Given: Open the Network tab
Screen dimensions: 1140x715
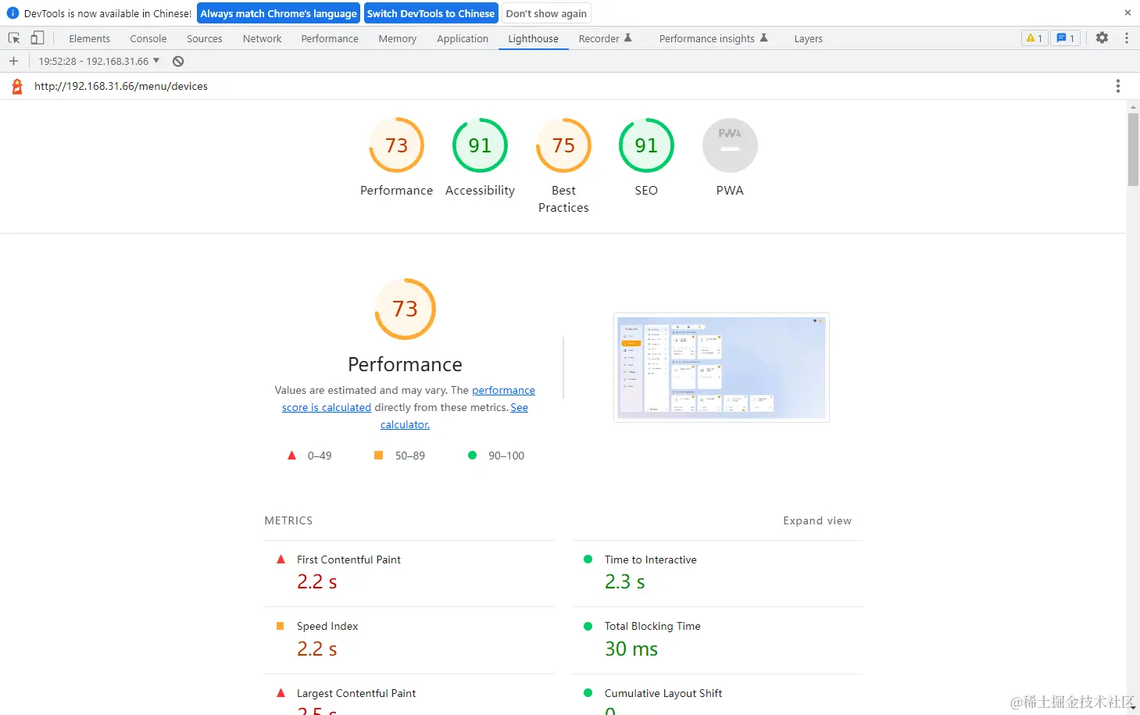Looking at the screenshot, I should (x=262, y=38).
